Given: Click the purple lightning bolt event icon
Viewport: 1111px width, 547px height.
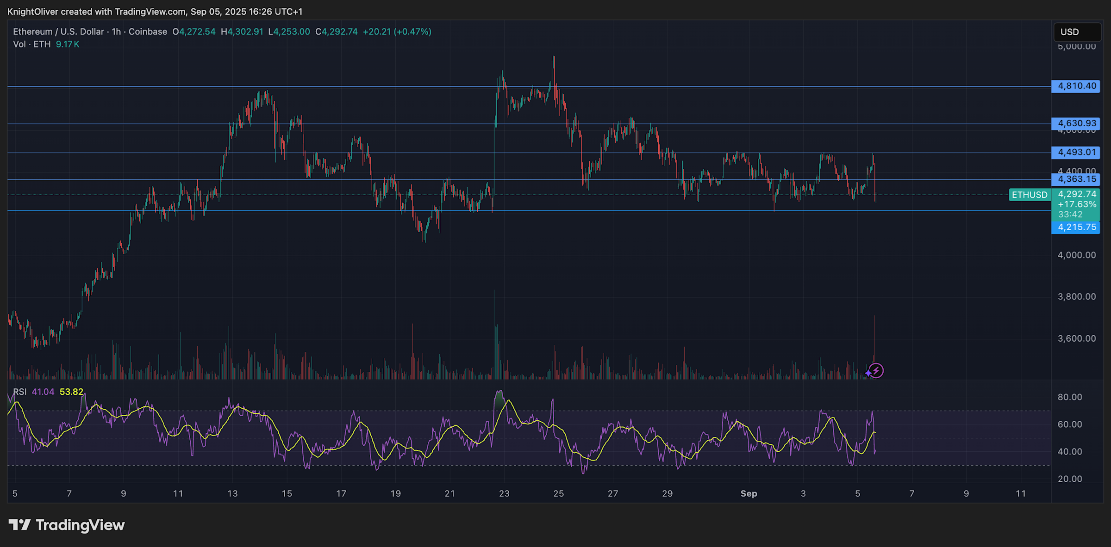Looking at the screenshot, I should click(876, 371).
